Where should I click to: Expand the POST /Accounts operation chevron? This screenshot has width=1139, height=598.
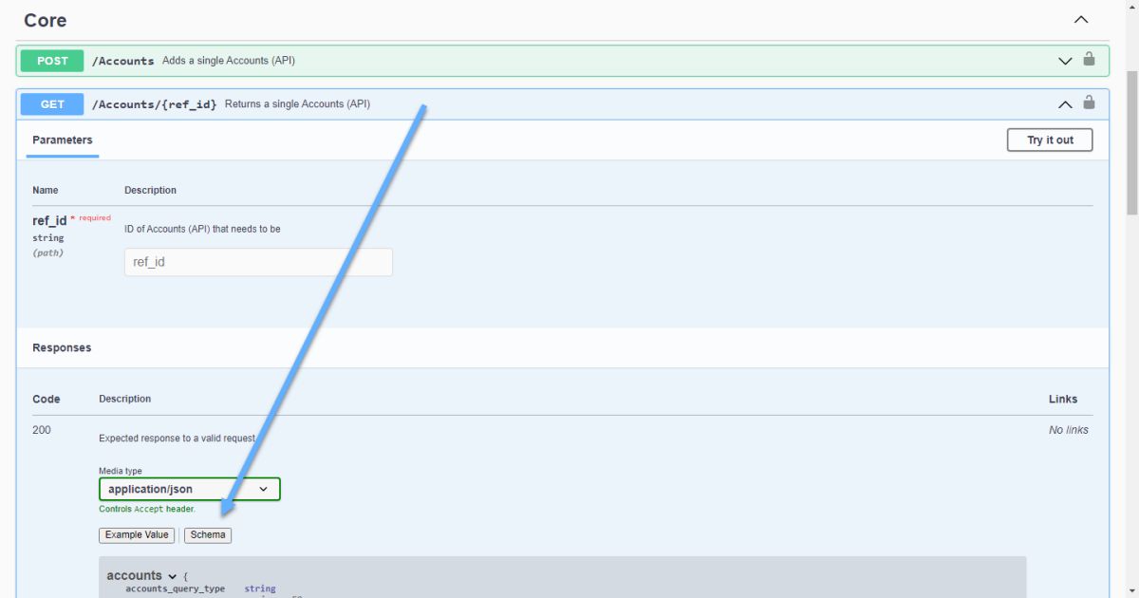tap(1065, 61)
